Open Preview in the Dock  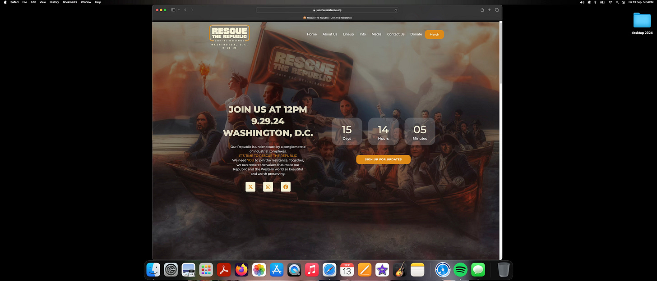[189, 270]
